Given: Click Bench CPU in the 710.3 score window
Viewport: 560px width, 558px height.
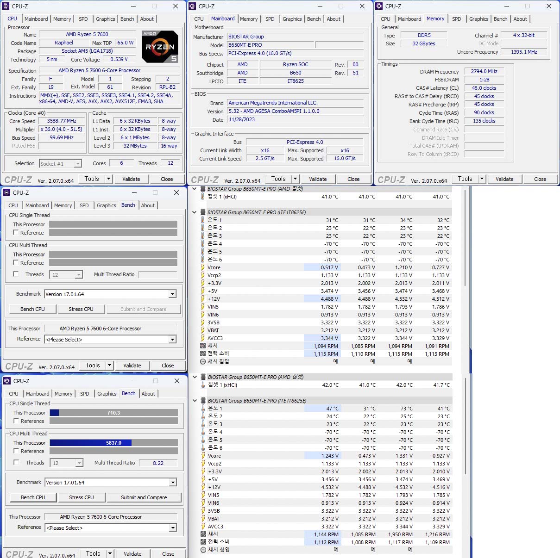Looking at the screenshot, I should coord(33,497).
